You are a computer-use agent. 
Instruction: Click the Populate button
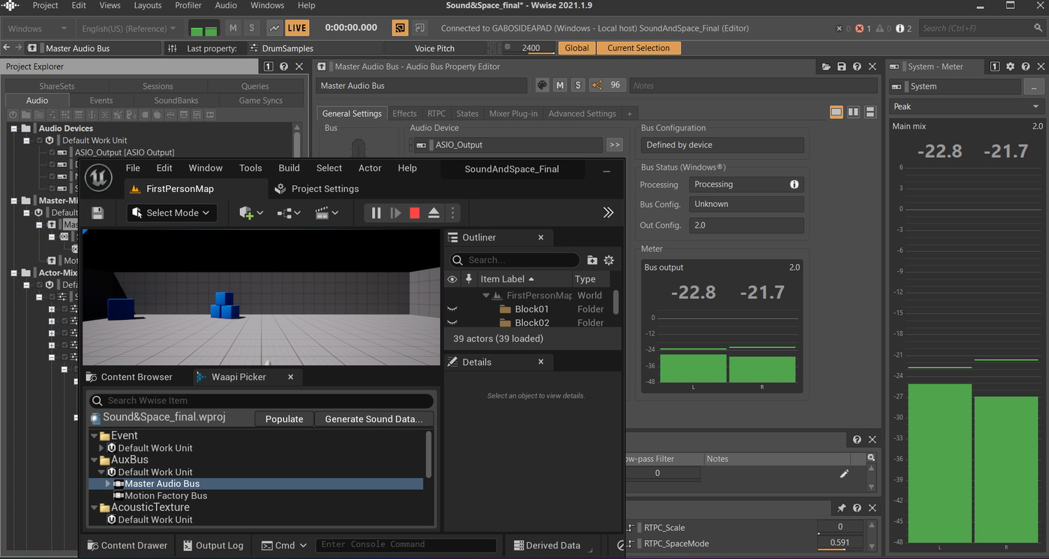[x=284, y=419]
